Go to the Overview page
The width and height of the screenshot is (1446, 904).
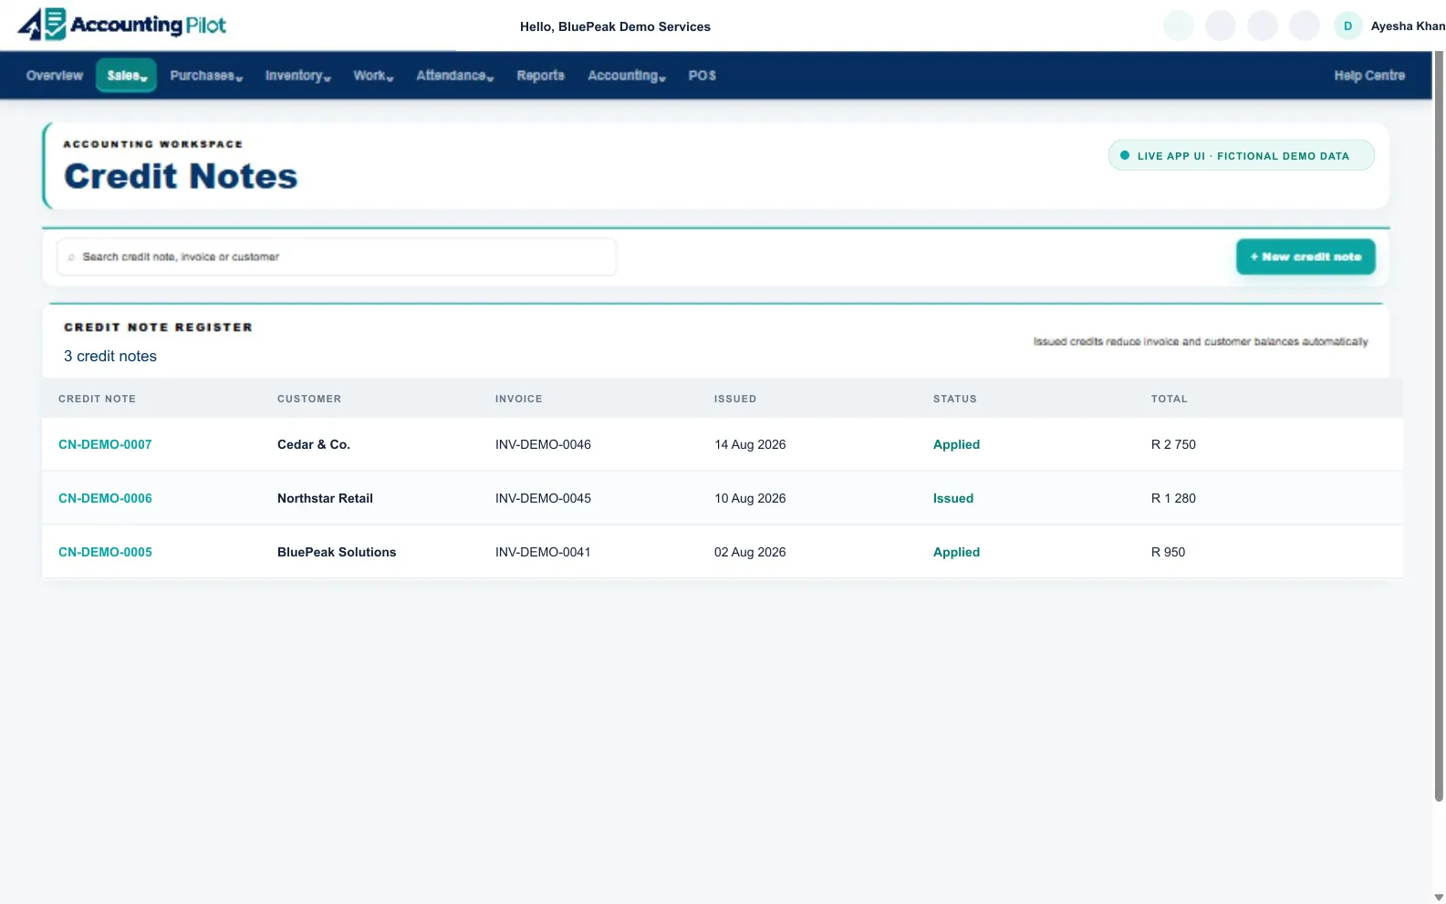[55, 76]
